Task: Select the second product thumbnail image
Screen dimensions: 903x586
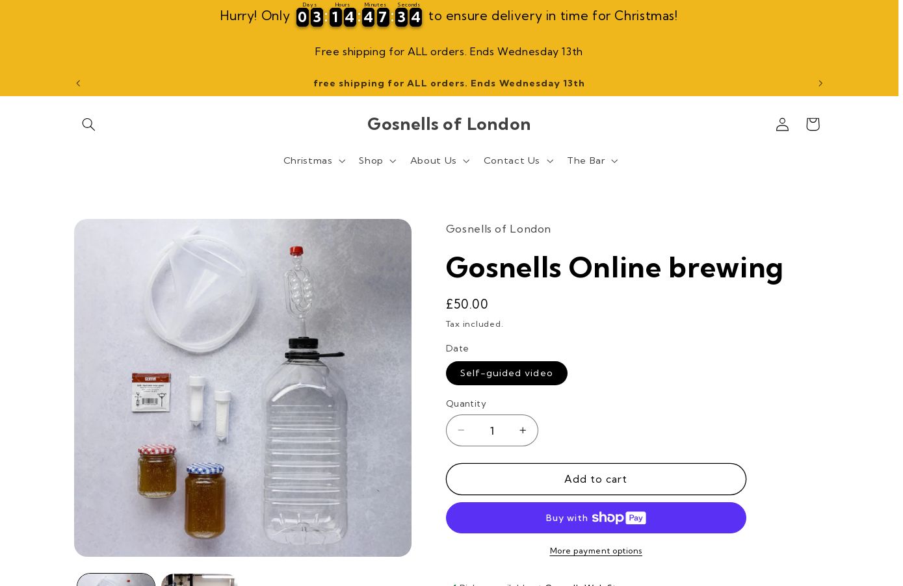Action: [200, 580]
